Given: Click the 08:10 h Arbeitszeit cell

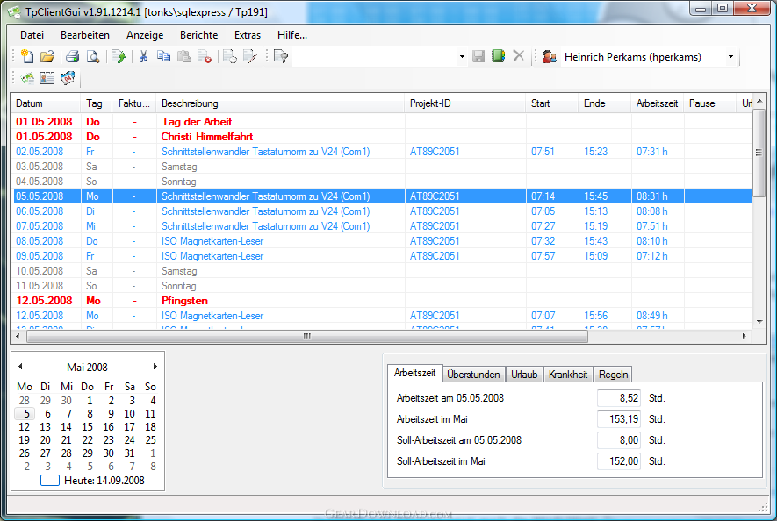Looking at the screenshot, I should pos(651,241).
